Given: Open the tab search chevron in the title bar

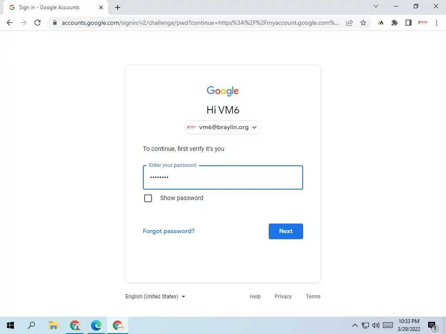Looking at the screenshot, I should coord(376,6).
